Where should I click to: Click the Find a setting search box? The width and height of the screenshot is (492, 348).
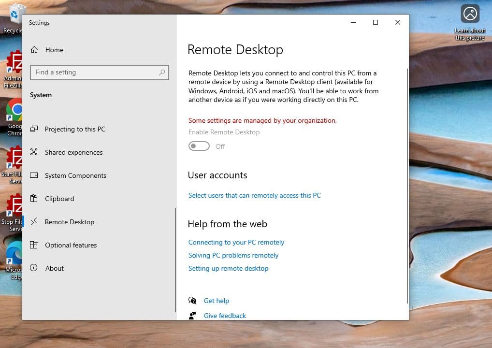tap(94, 72)
